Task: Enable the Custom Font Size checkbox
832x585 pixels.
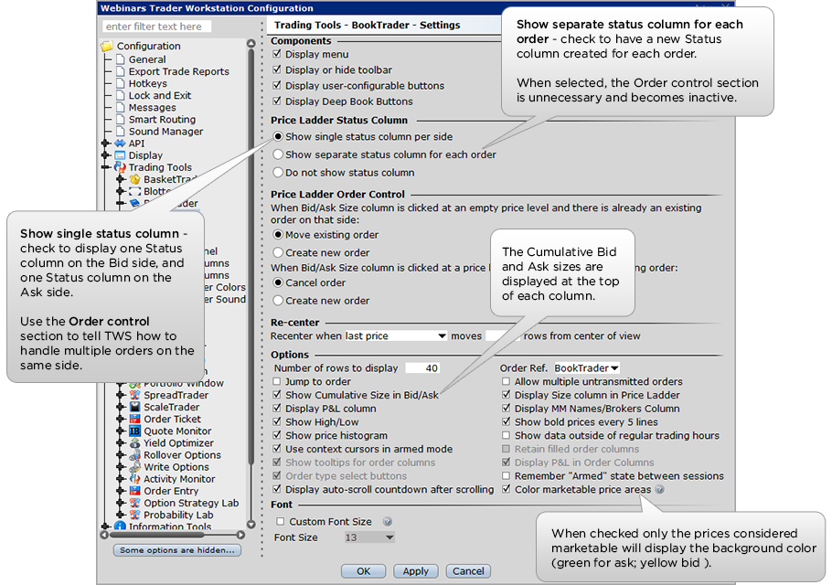Action: click(281, 522)
